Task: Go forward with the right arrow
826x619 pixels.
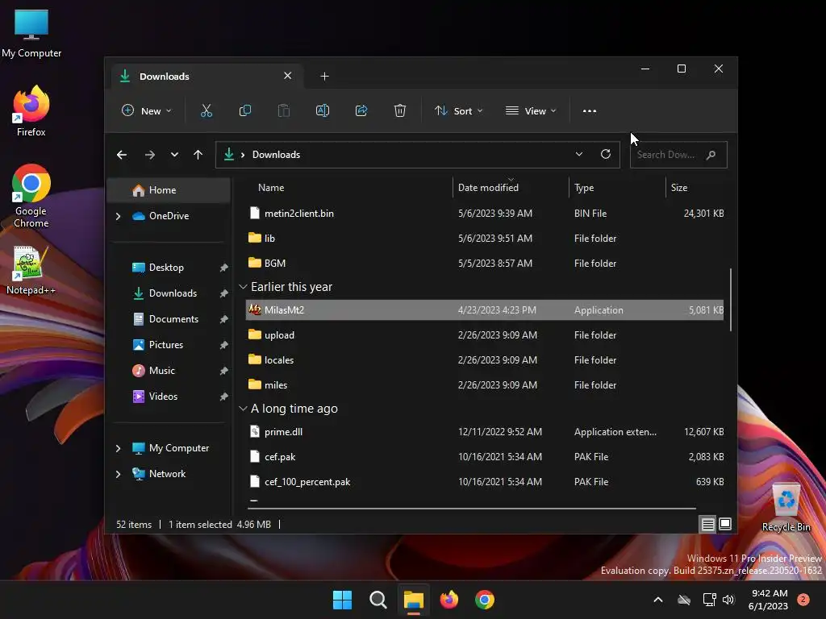Action: coord(149,155)
